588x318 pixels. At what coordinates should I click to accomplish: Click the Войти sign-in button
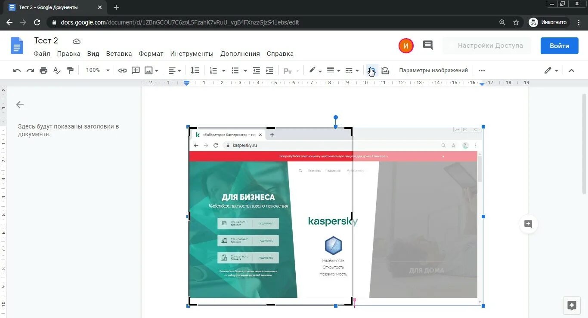[560, 46]
